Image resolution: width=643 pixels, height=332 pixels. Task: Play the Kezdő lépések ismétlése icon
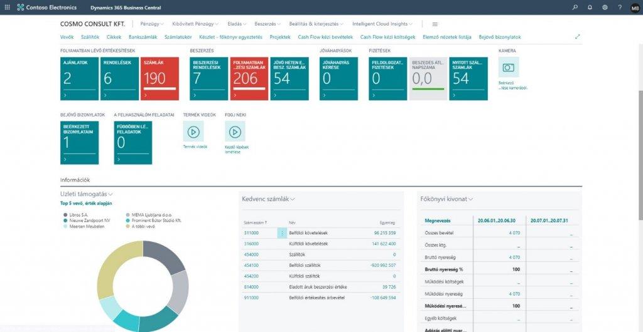pyautogui.click(x=235, y=132)
